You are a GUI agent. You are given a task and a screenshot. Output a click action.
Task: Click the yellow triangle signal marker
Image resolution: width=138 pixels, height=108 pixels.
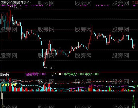pos(3,85)
